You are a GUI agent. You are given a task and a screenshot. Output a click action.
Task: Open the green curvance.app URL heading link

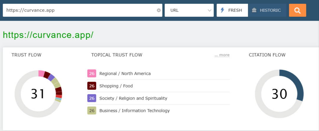point(48,35)
